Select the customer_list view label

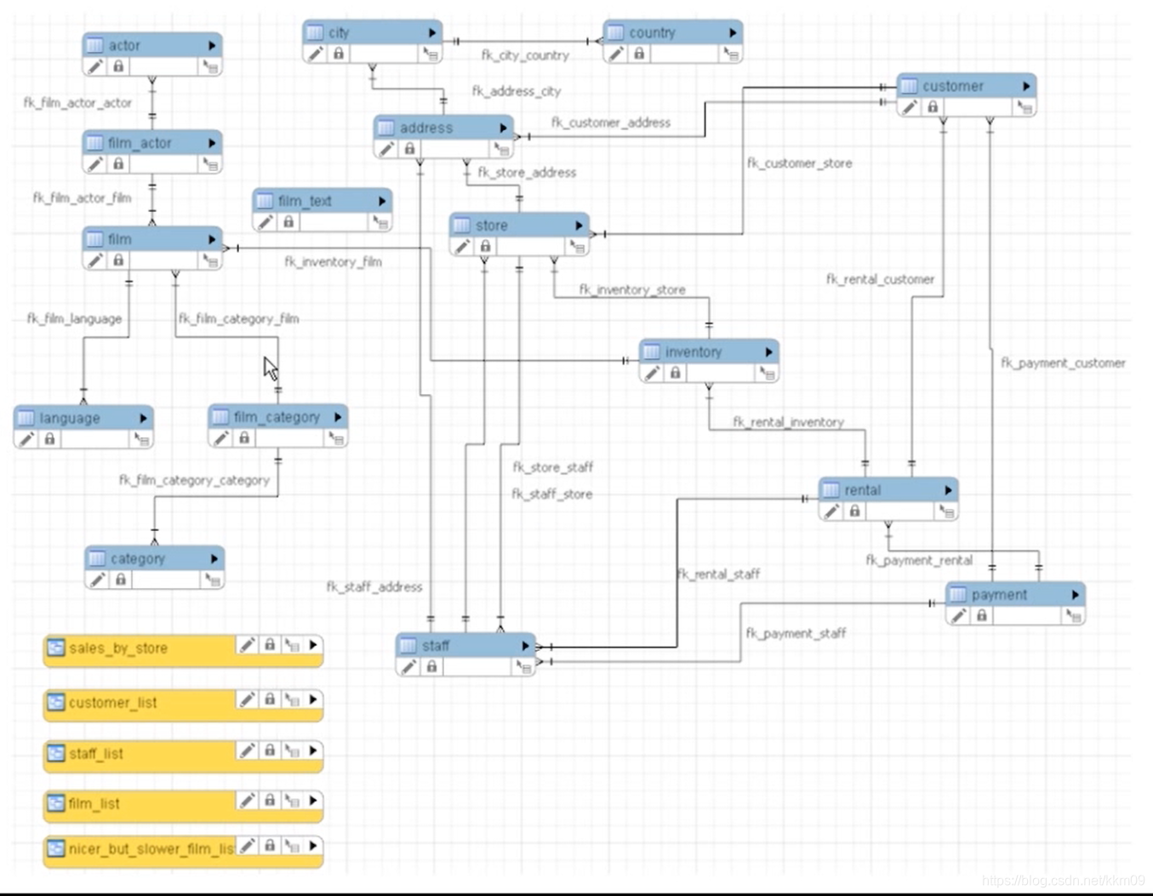112,703
